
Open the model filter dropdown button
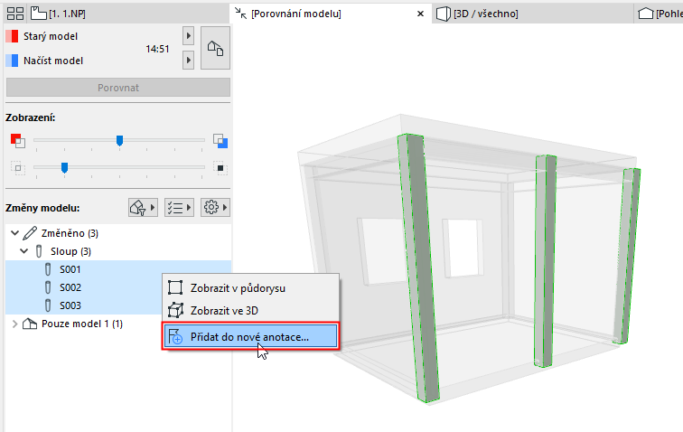(x=143, y=208)
